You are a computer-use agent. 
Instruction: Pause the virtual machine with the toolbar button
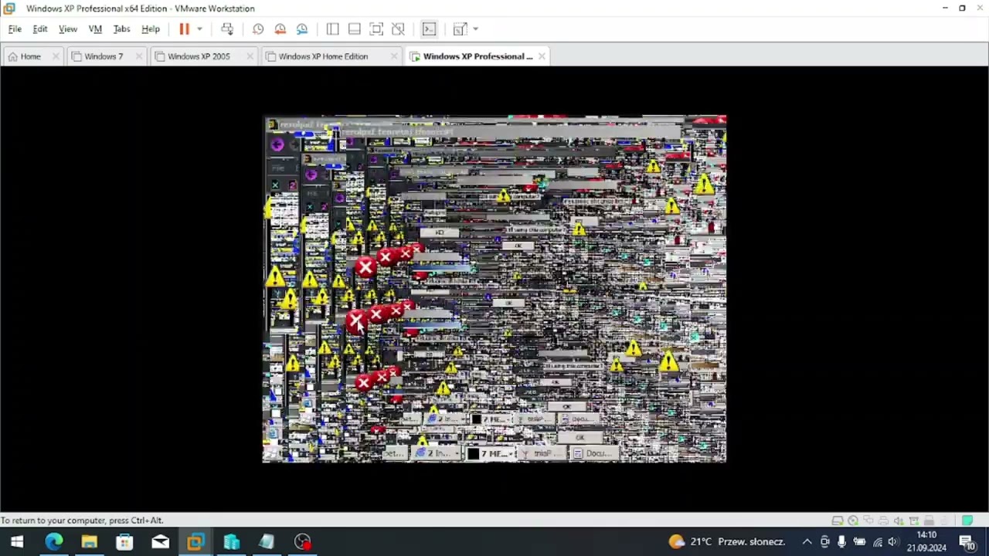184,29
